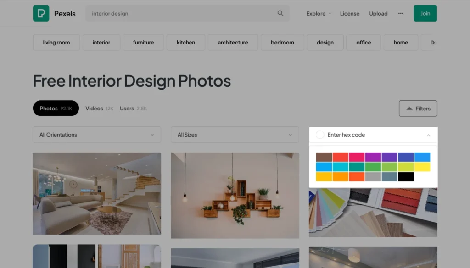Image resolution: width=470 pixels, height=268 pixels.
Task: Open the License link
Action: click(x=349, y=13)
